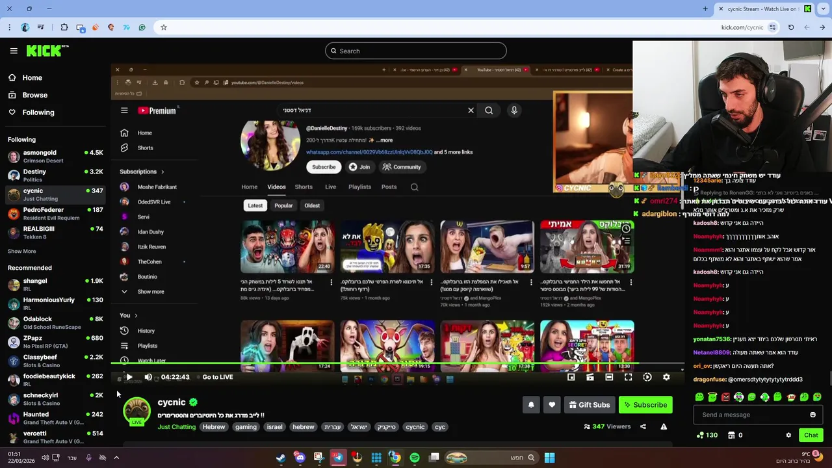Click the green Subscribe button

[x=645, y=405]
